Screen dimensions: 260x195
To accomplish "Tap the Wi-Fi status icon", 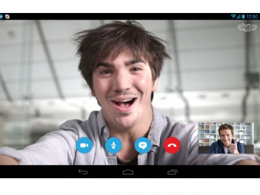I will [233, 16].
